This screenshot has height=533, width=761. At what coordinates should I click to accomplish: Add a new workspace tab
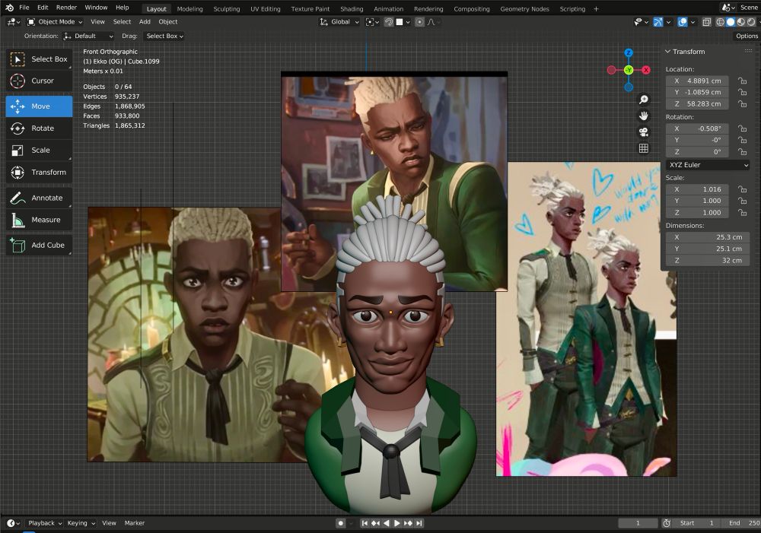pos(596,9)
